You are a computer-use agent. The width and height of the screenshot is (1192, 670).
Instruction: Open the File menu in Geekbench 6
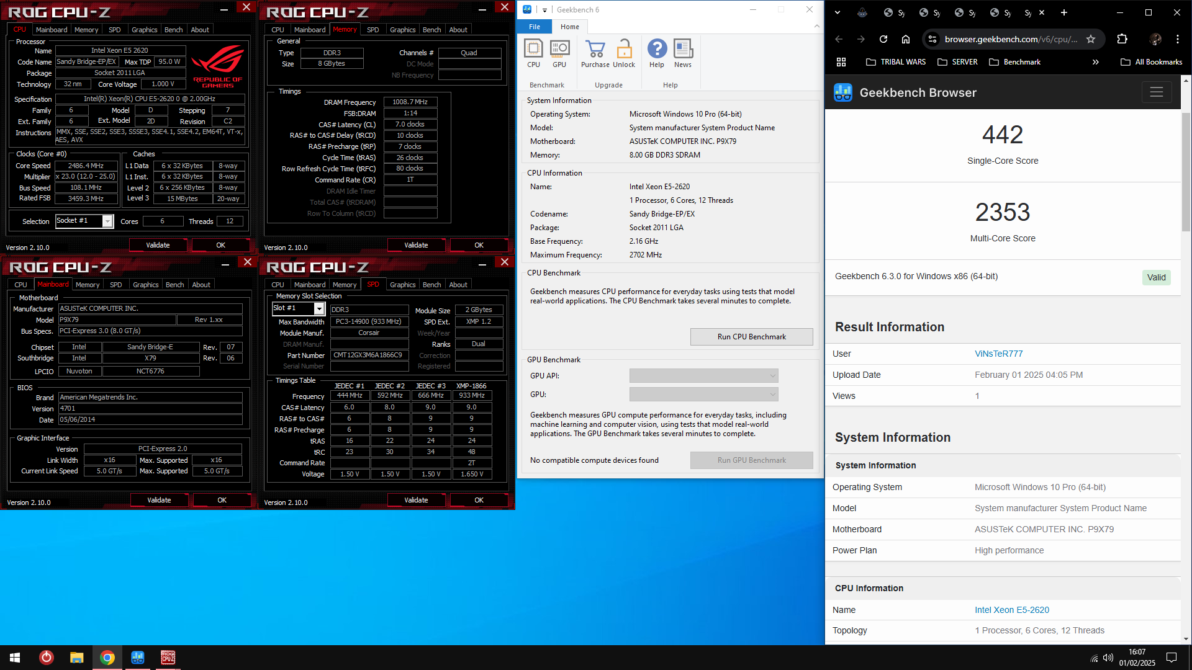pyautogui.click(x=535, y=27)
